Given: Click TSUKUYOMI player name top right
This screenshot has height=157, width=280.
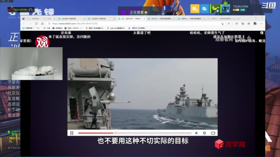Looking at the screenshot, I should click(x=241, y=7).
